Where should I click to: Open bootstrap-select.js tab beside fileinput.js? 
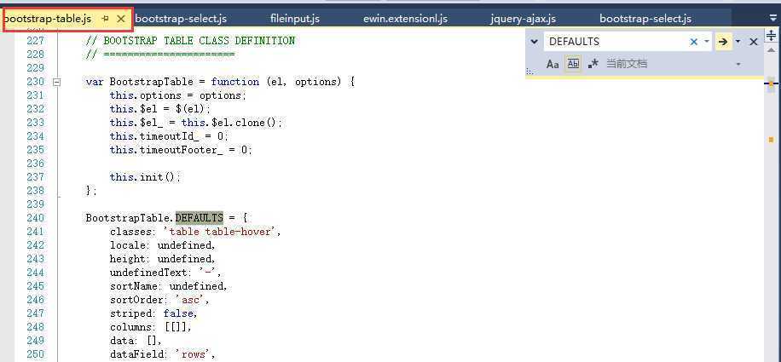click(x=181, y=19)
